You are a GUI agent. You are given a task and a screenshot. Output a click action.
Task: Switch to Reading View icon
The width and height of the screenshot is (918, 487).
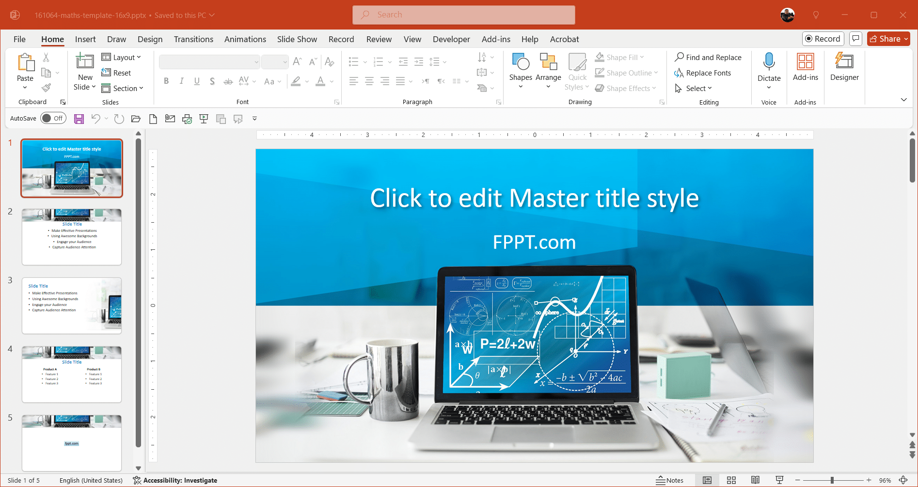coord(755,480)
